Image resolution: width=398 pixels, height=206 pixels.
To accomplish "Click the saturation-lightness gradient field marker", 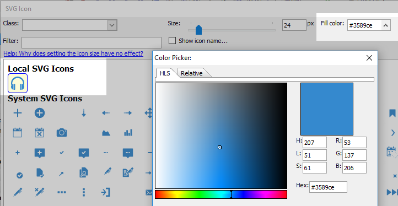I will pyautogui.click(x=219, y=148).
